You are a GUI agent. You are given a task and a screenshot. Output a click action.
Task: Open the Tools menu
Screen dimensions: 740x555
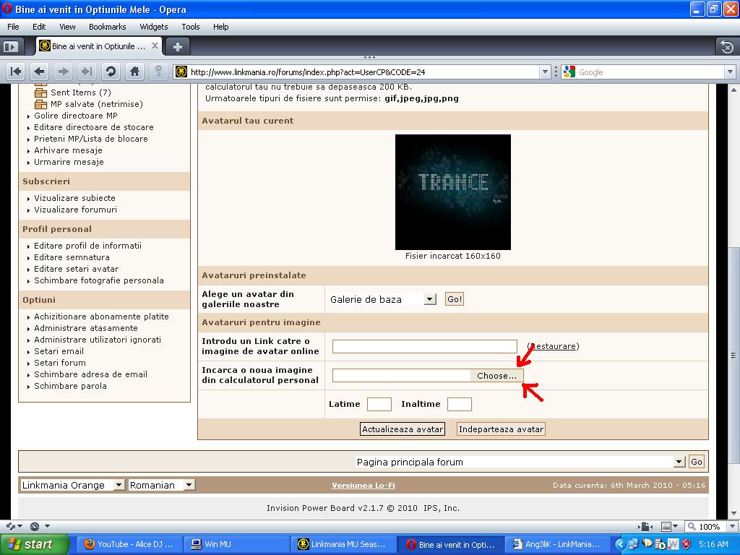click(x=190, y=27)
